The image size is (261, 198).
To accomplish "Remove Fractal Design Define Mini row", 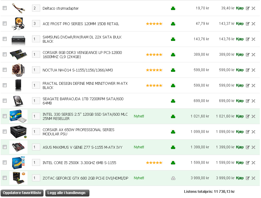I will point(253,85).
